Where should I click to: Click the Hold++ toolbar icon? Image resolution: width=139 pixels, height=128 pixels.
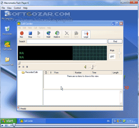click(x=57, y=34)
